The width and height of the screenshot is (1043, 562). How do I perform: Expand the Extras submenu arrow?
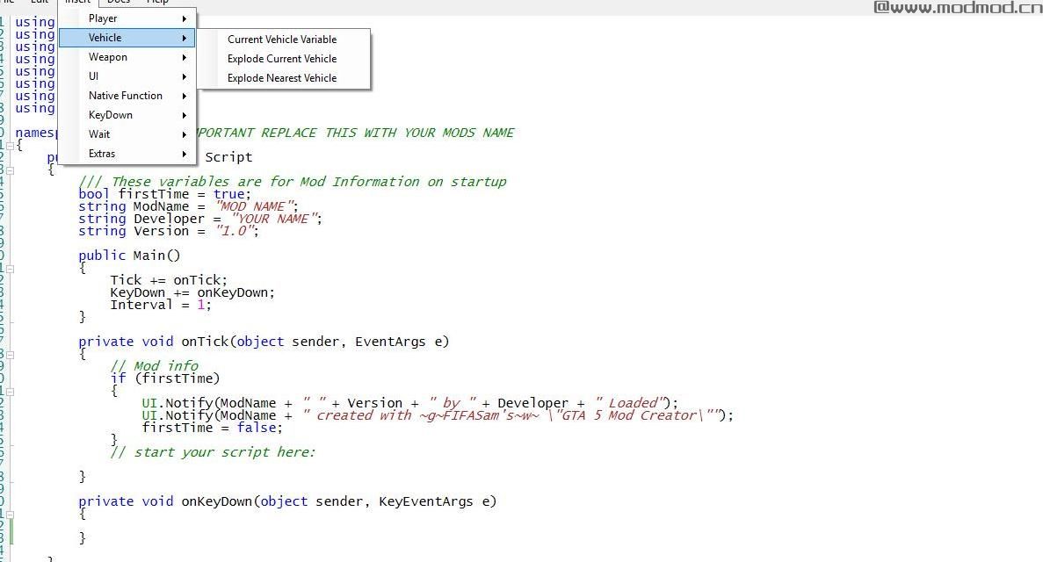[x=185, y=154]
